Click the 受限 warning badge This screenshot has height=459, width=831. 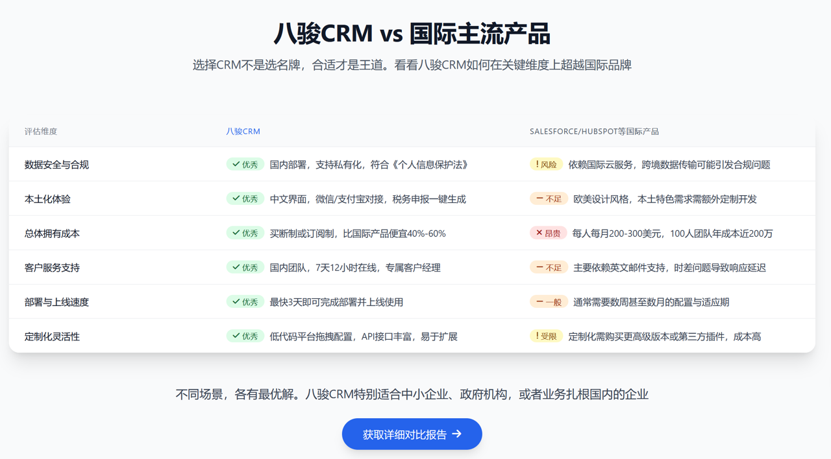(546, 336)
